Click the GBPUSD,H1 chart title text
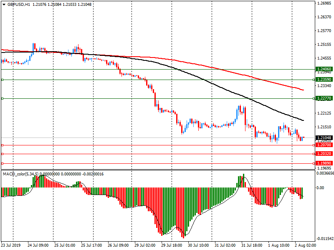 (x=19, y=5)
